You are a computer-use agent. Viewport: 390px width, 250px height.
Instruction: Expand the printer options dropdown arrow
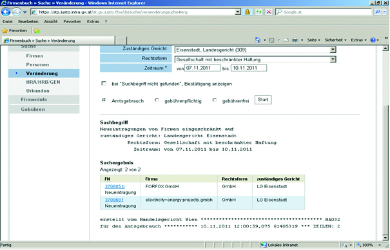302,40
